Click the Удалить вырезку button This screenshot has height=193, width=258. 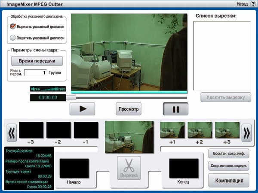click(x=226, y=97)
